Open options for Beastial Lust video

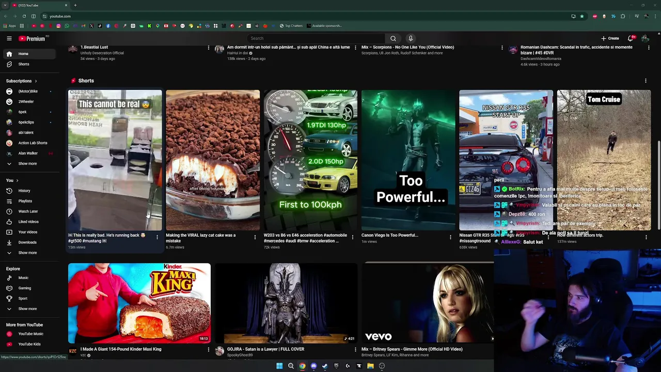[x=209, y=48]
